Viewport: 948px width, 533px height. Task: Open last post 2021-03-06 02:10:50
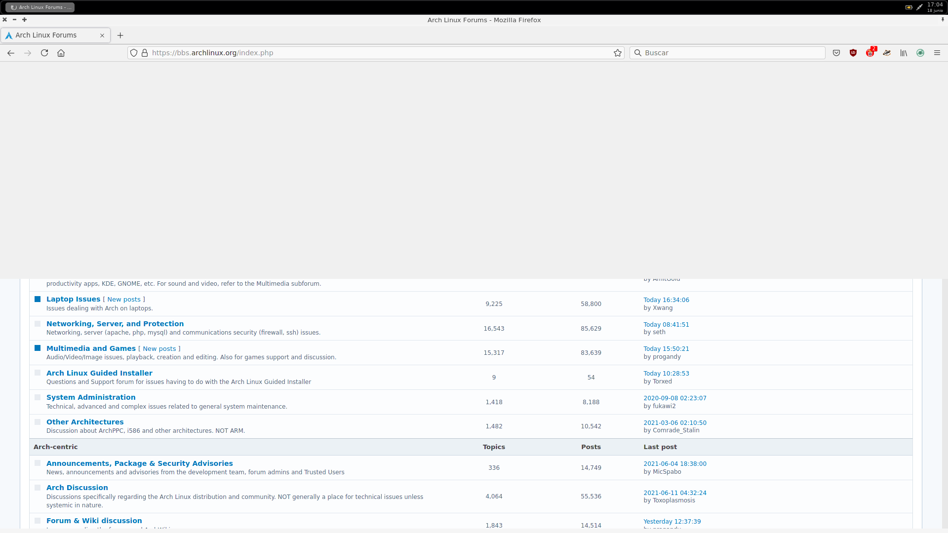click(x=675, y=423)
